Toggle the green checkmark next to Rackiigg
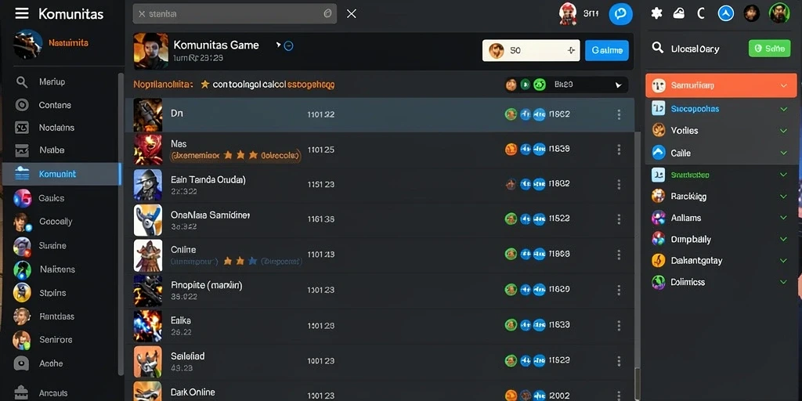802x401 pixels. 783,197
